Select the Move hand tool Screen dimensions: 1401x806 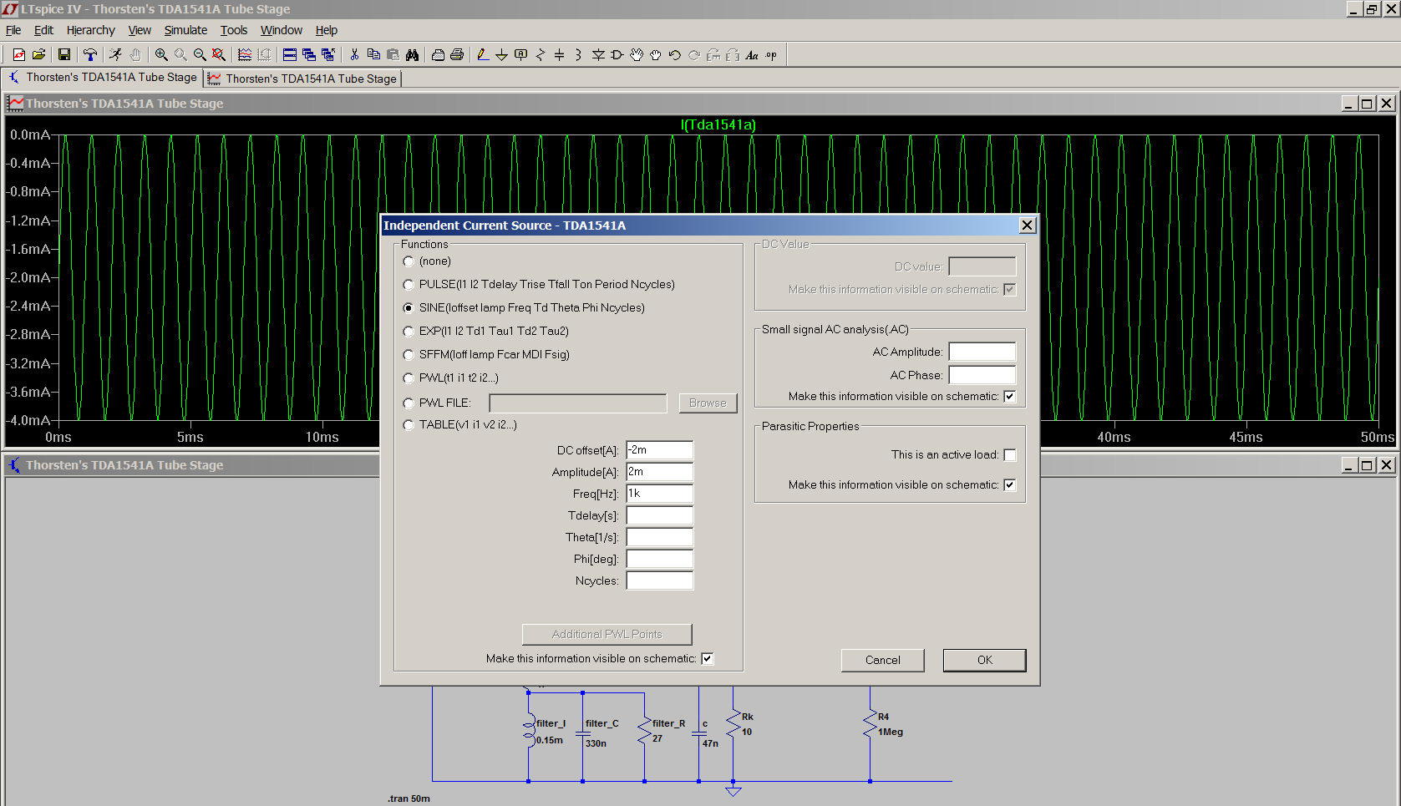point(637,55)
